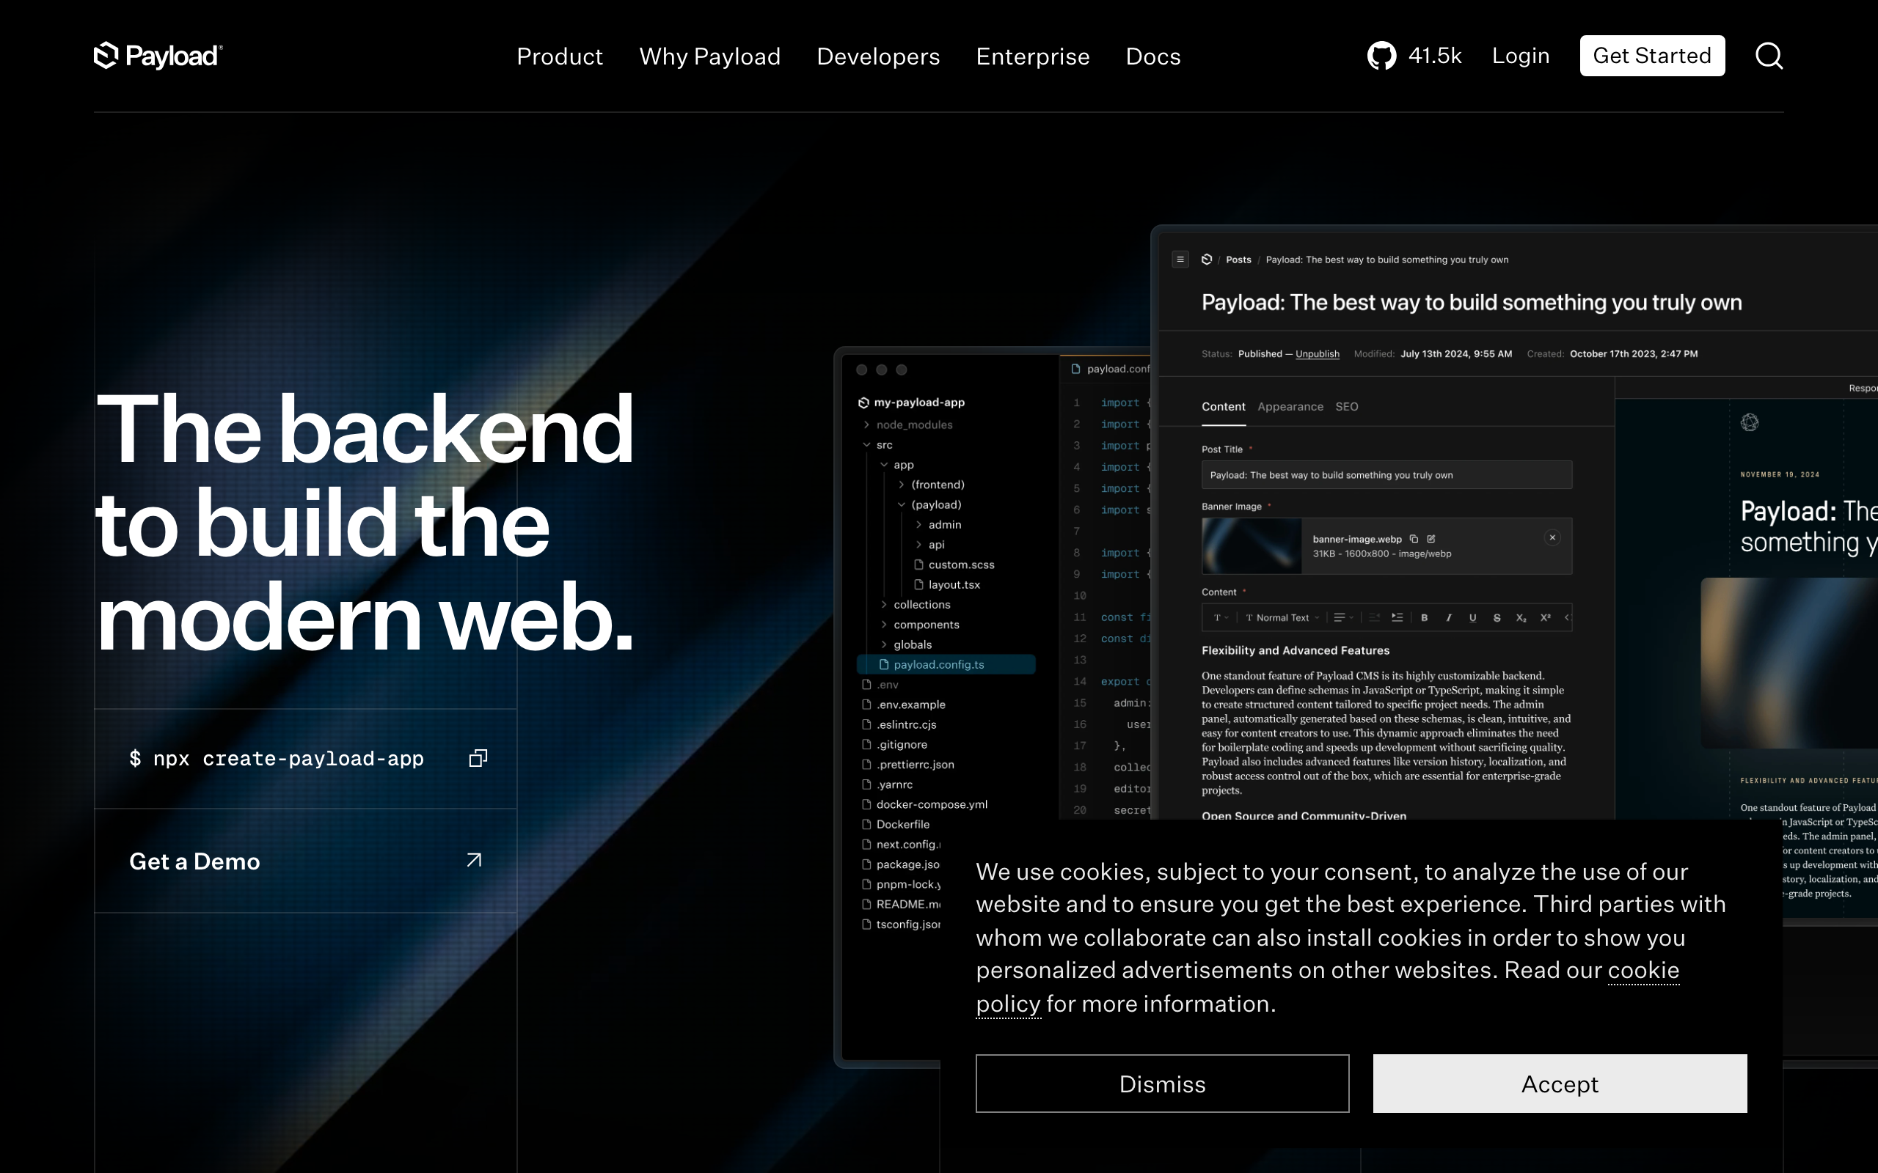This screenshot has height=1173, width=1878.
Task: Click the Bold formatting icon in the editor
Action: coord(1424,617)
